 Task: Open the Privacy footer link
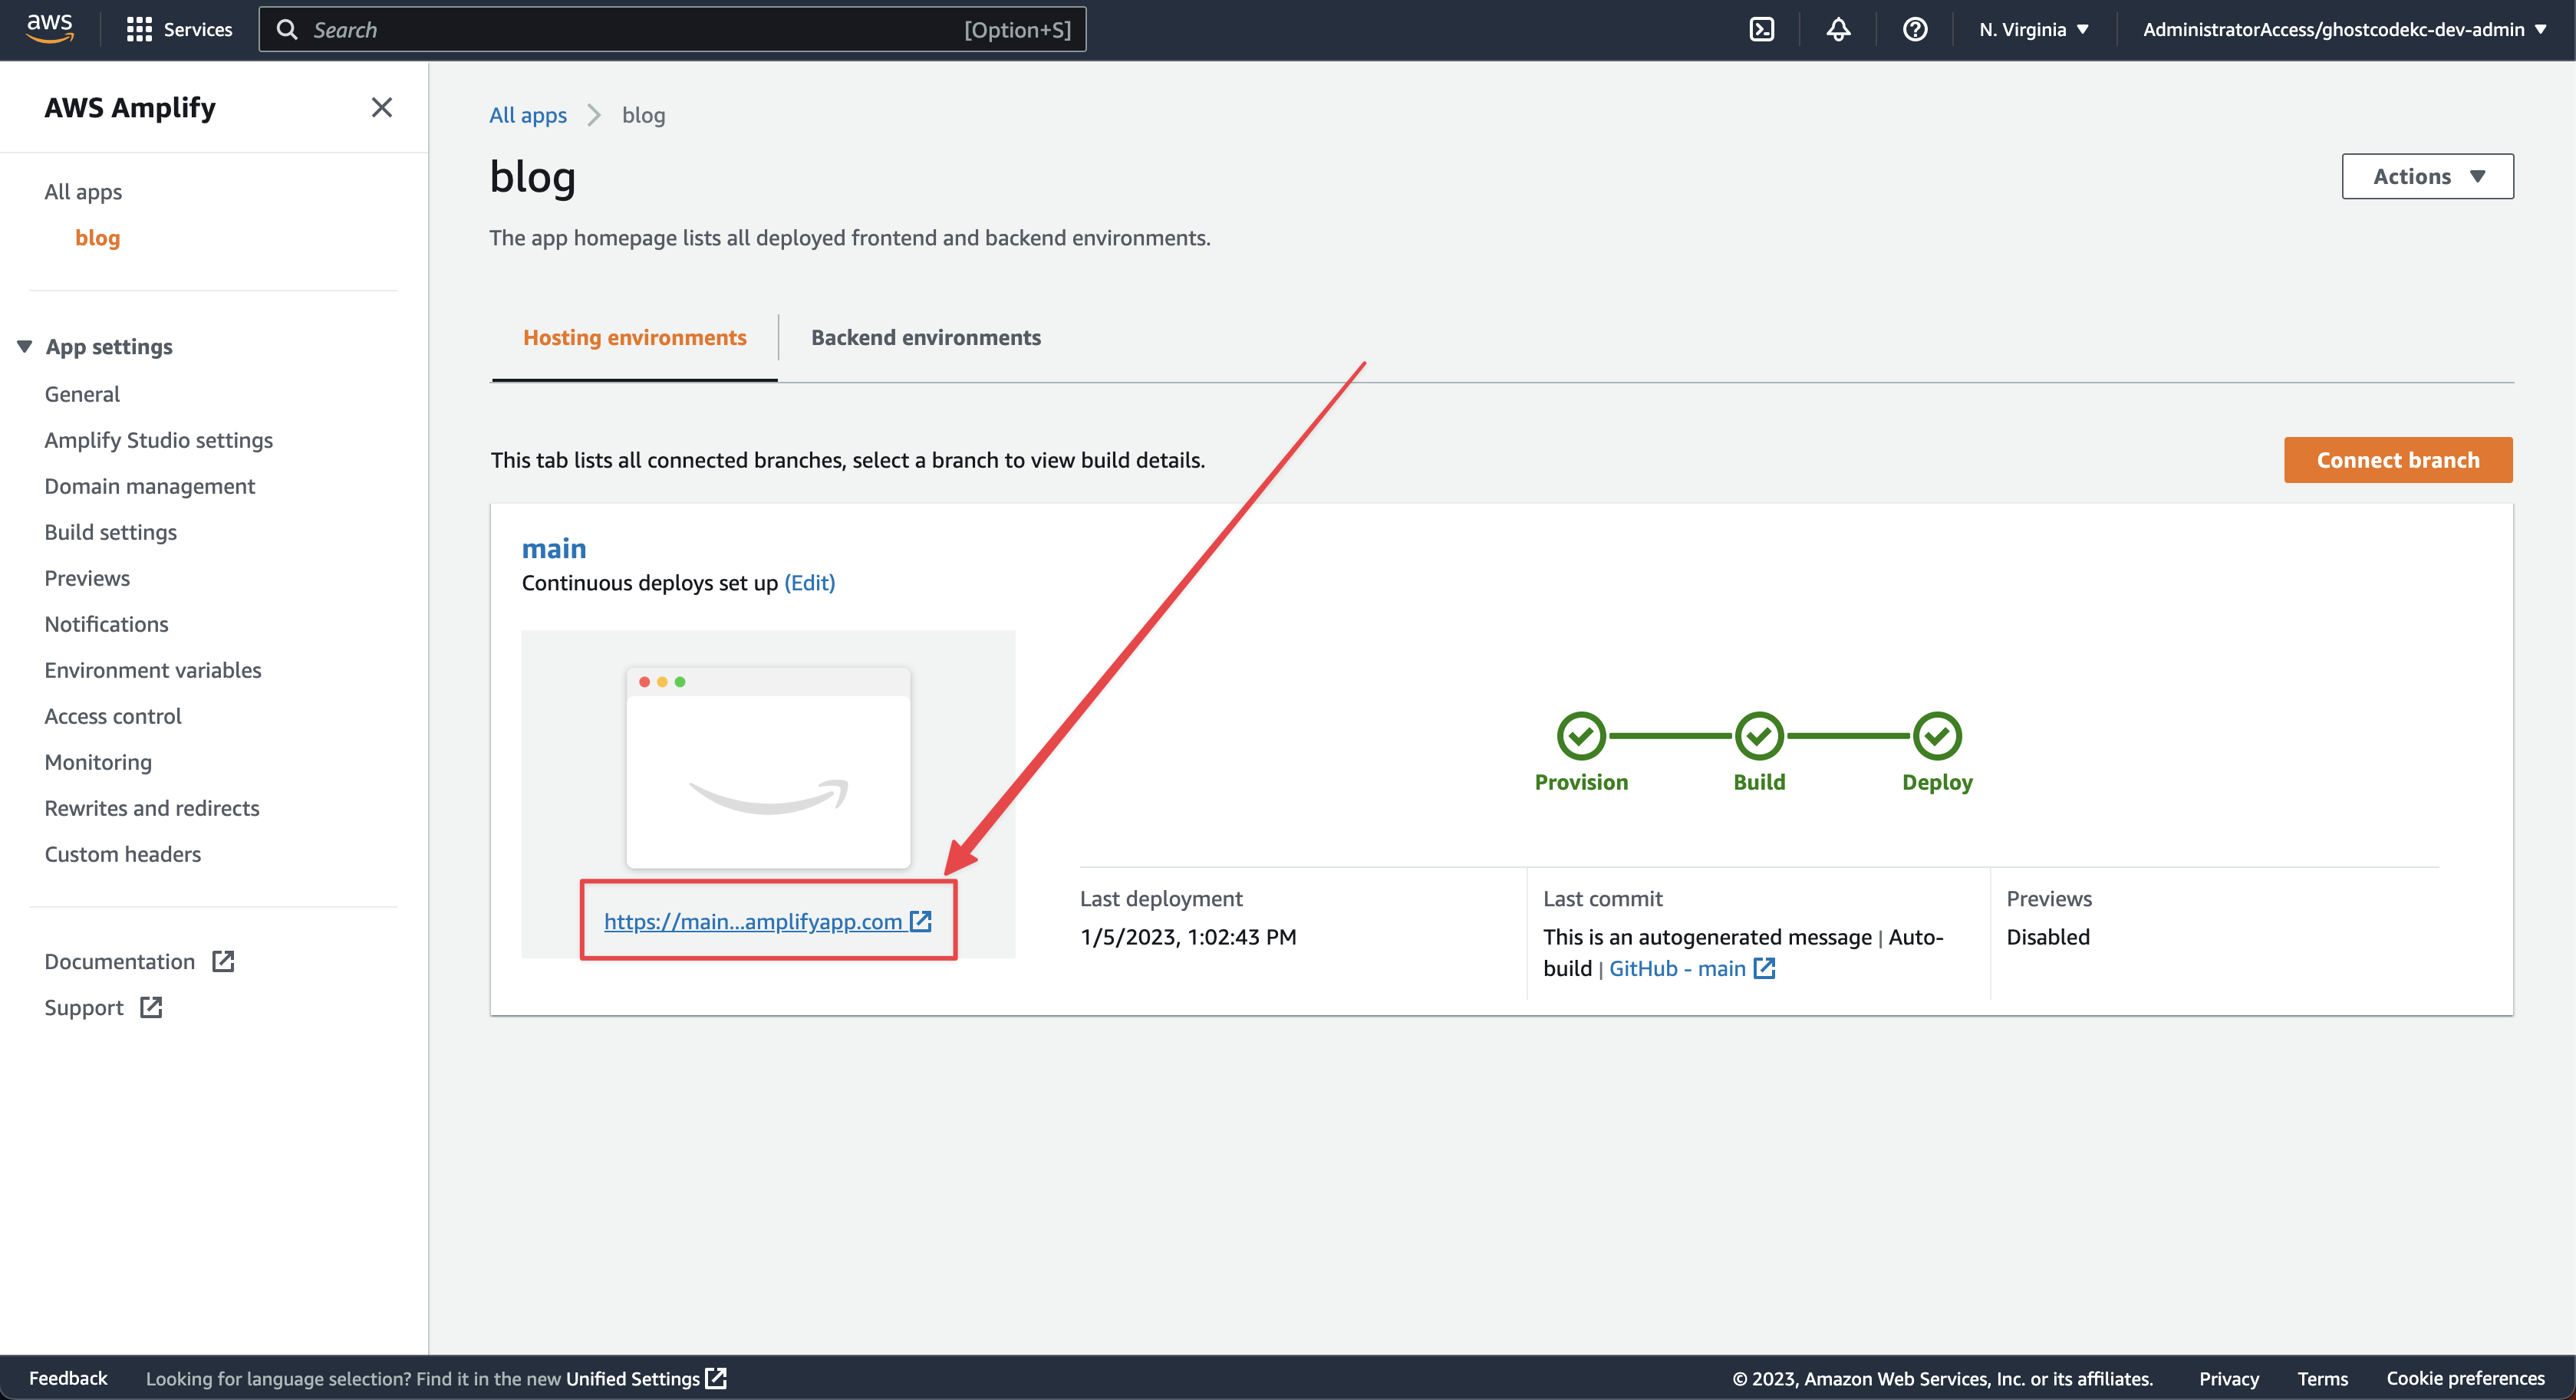(2229, 1379)
